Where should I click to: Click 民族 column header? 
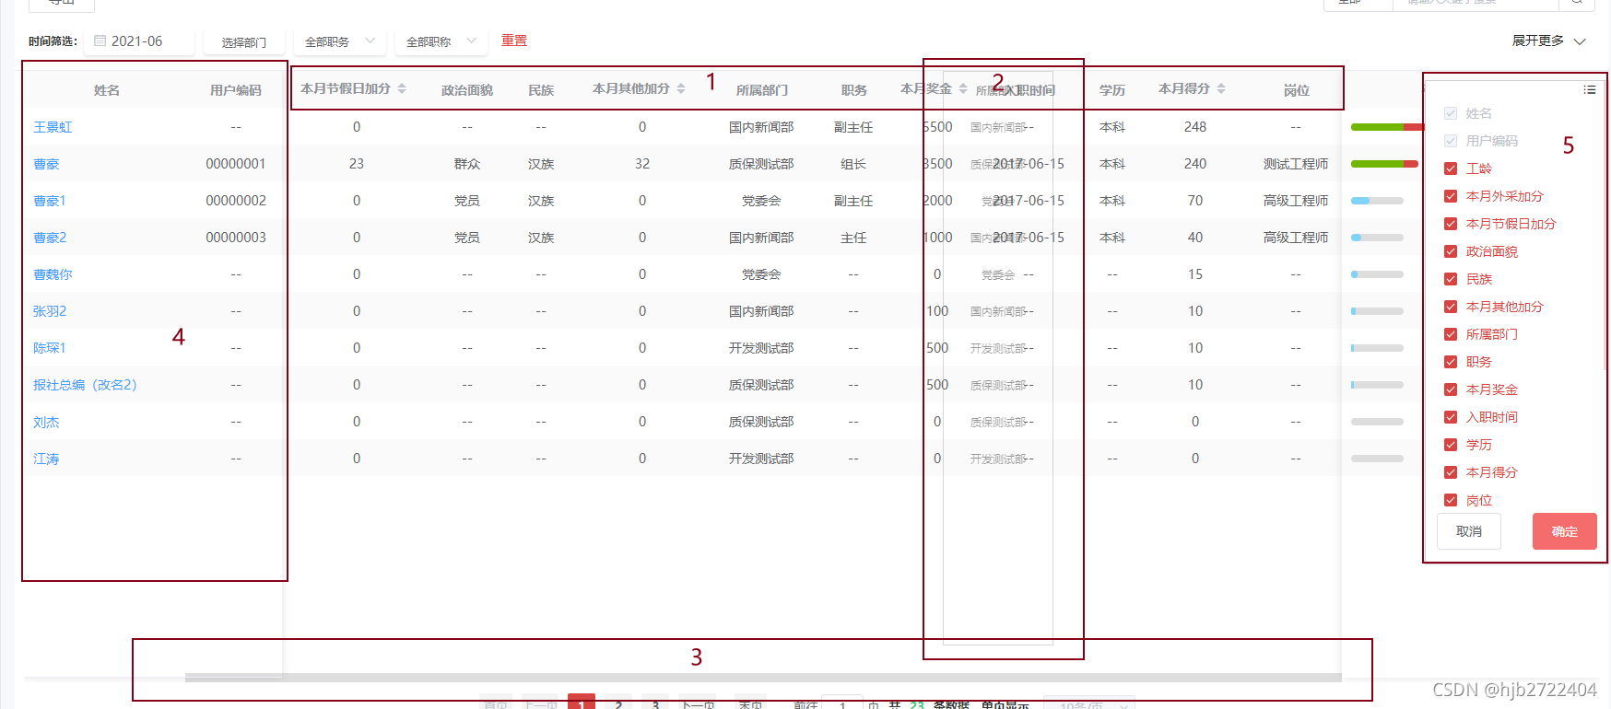[x=541, y=90]
